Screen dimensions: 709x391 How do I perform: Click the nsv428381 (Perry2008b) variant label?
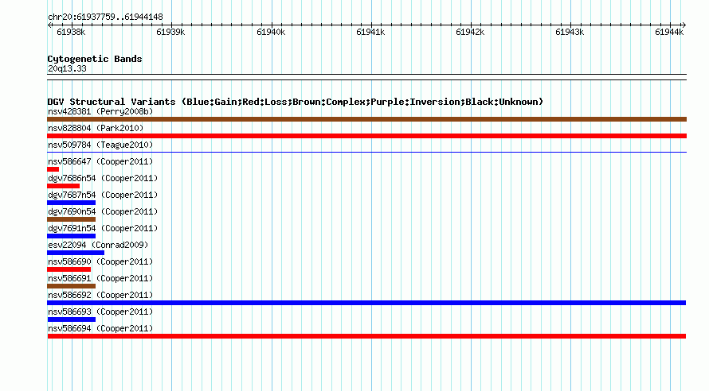[x=100, y=111]
